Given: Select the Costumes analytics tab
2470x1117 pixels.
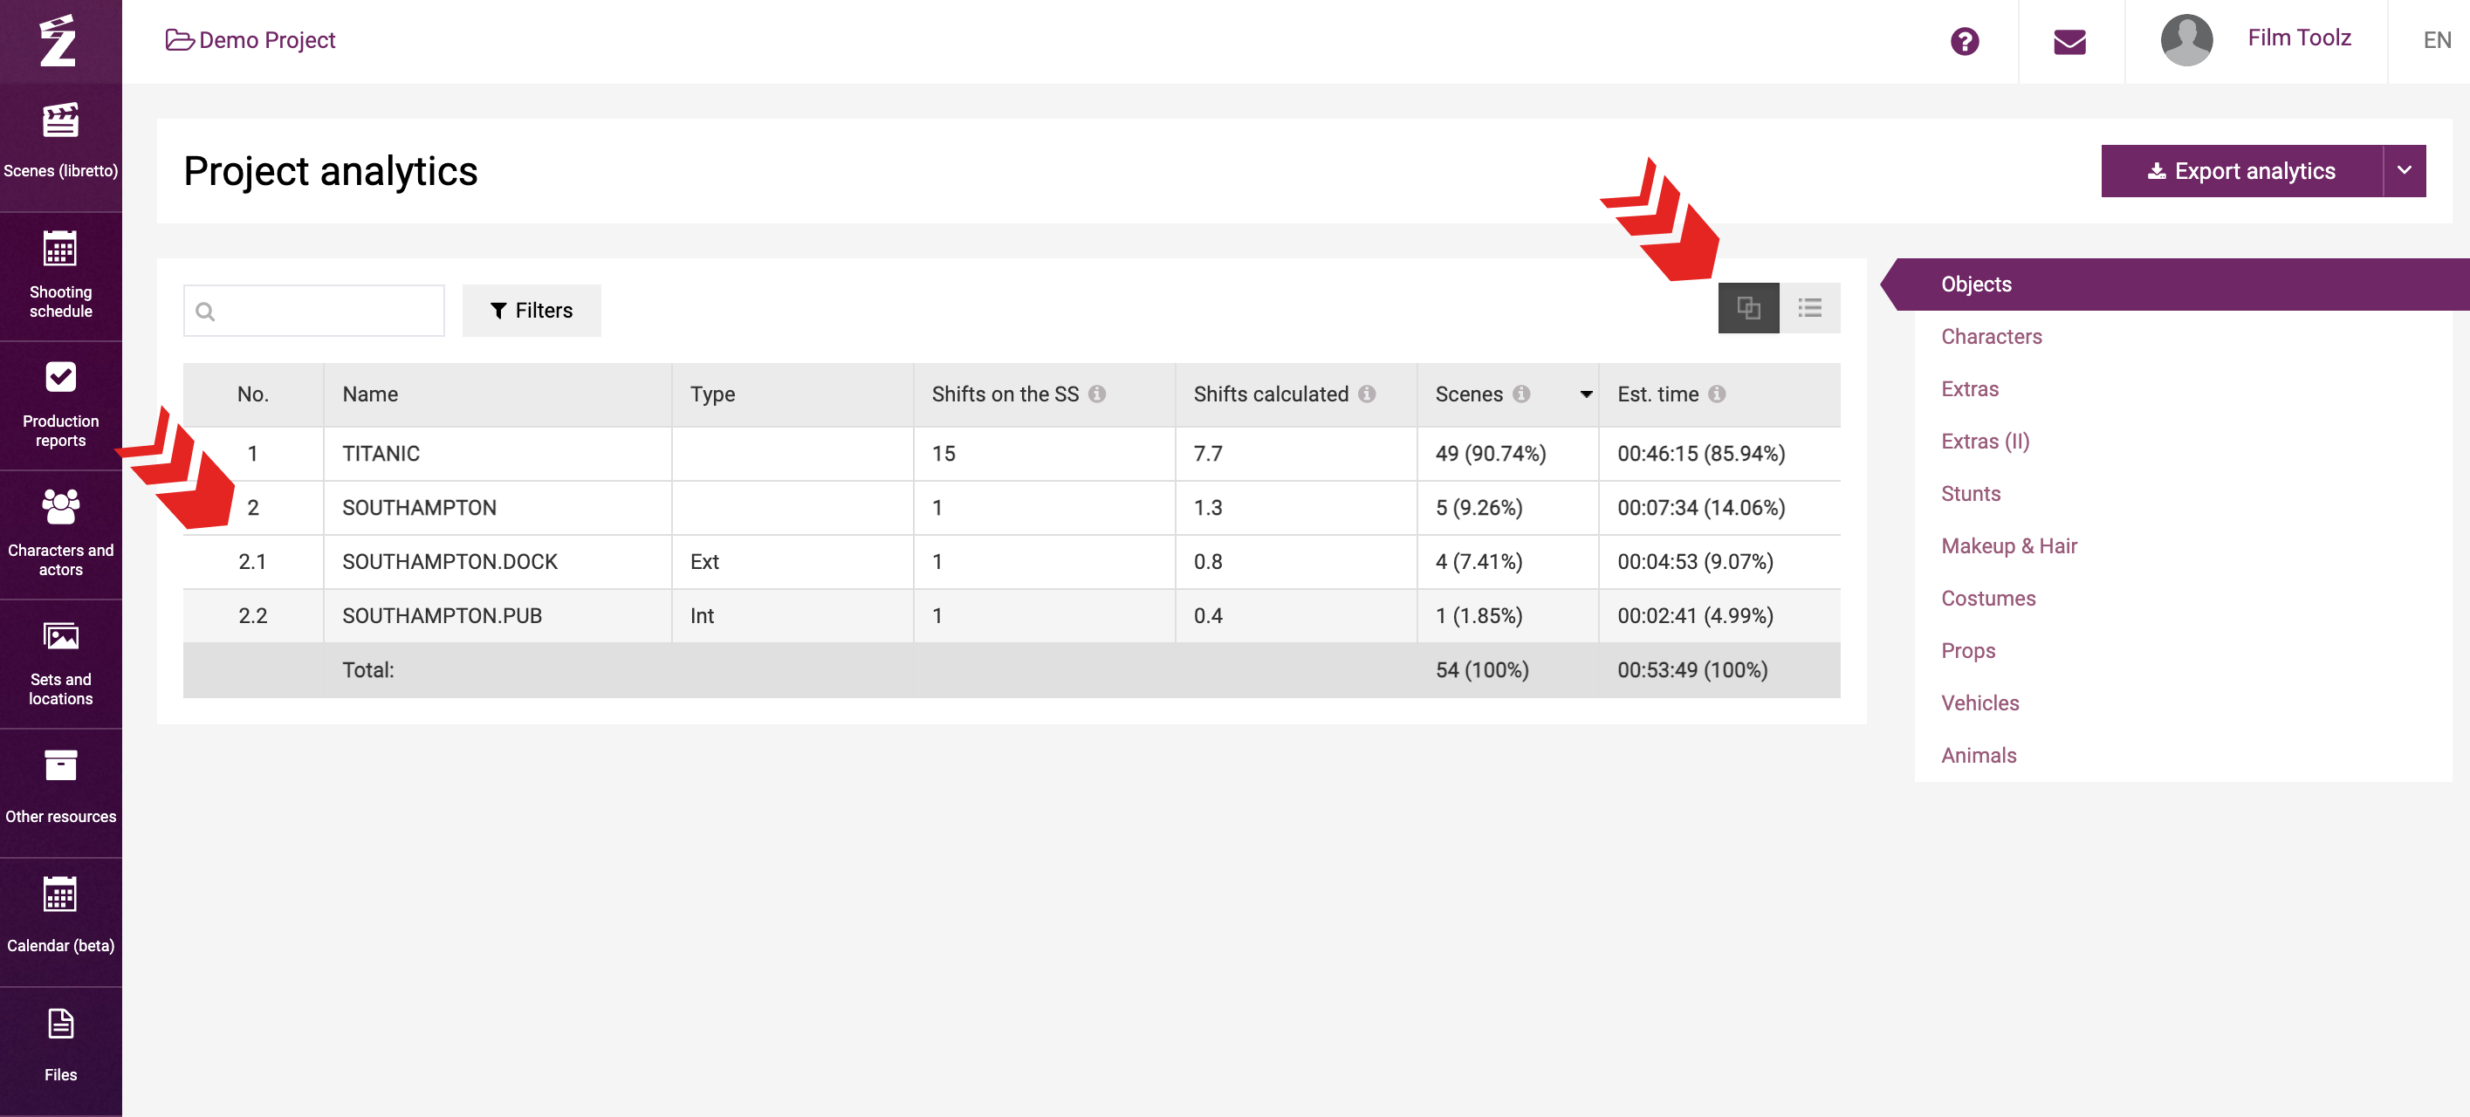Looking at the screenshot, I should tap(1987, 599).
